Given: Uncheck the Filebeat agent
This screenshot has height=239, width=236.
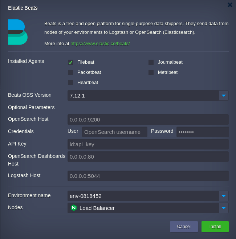Looking at the screenshot, I should (x=70, y=62).
